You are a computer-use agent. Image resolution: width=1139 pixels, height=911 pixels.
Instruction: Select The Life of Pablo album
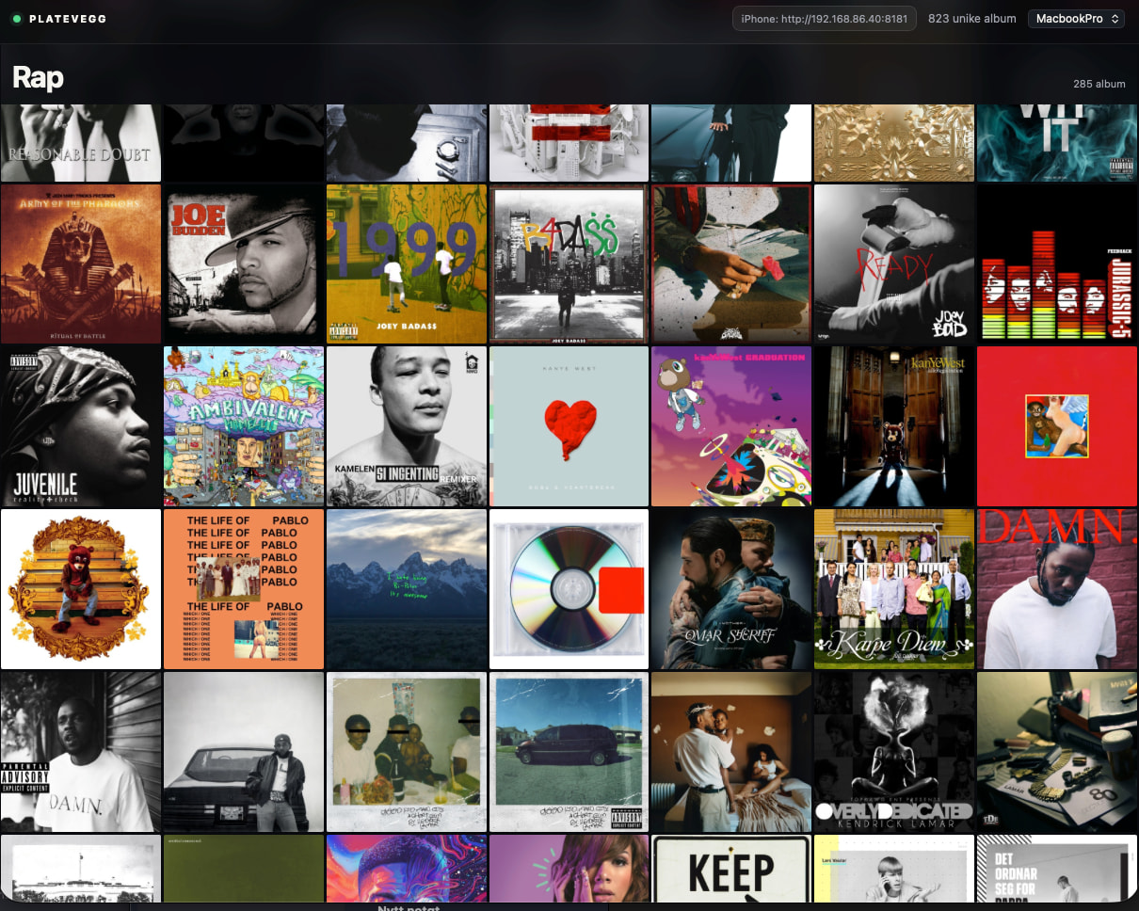pyautogui.click(x=244, y=589)
